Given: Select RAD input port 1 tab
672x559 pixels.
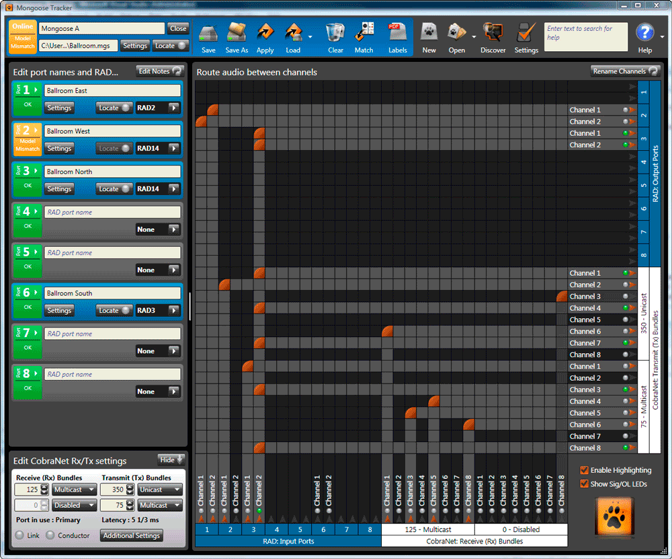Looking at the screenshot, I should 207,529.
